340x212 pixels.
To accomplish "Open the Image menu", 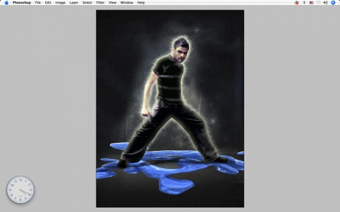I will (60, 3).
